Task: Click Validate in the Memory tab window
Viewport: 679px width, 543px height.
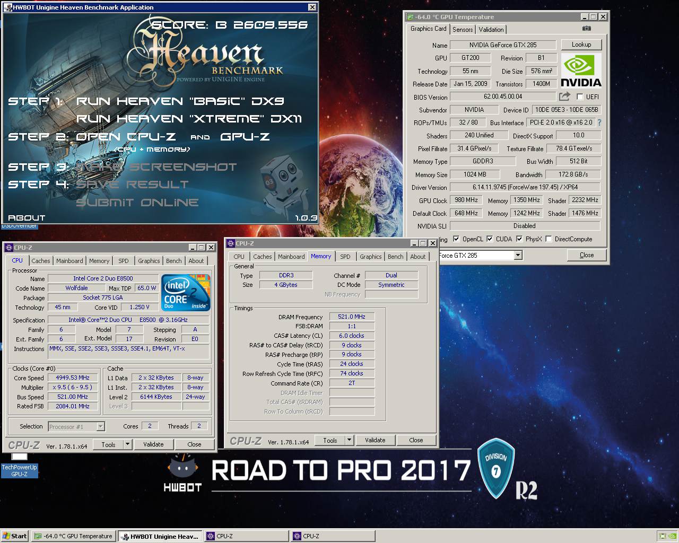Action: point(375,440)
